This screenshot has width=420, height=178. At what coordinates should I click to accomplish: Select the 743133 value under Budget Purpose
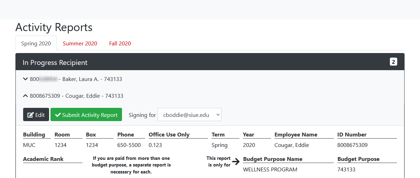(x=346, y=170)
